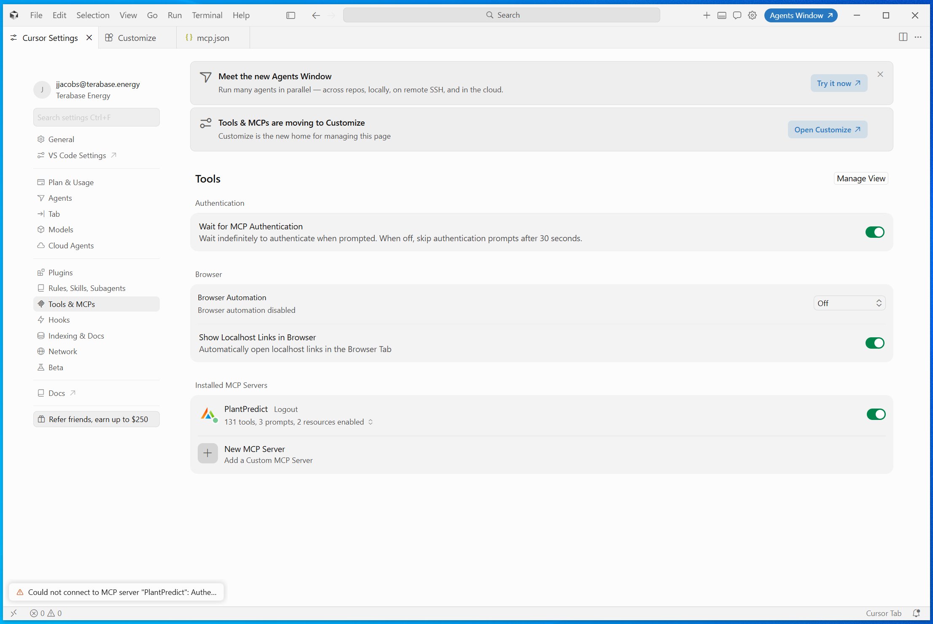Viewport: 933px width, 624px height.
Task: Click the Cursor Tab status bar item
Action: 883,613
